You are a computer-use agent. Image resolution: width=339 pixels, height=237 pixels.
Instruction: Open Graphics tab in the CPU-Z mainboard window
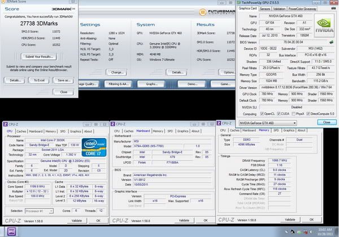coord(182,131)
